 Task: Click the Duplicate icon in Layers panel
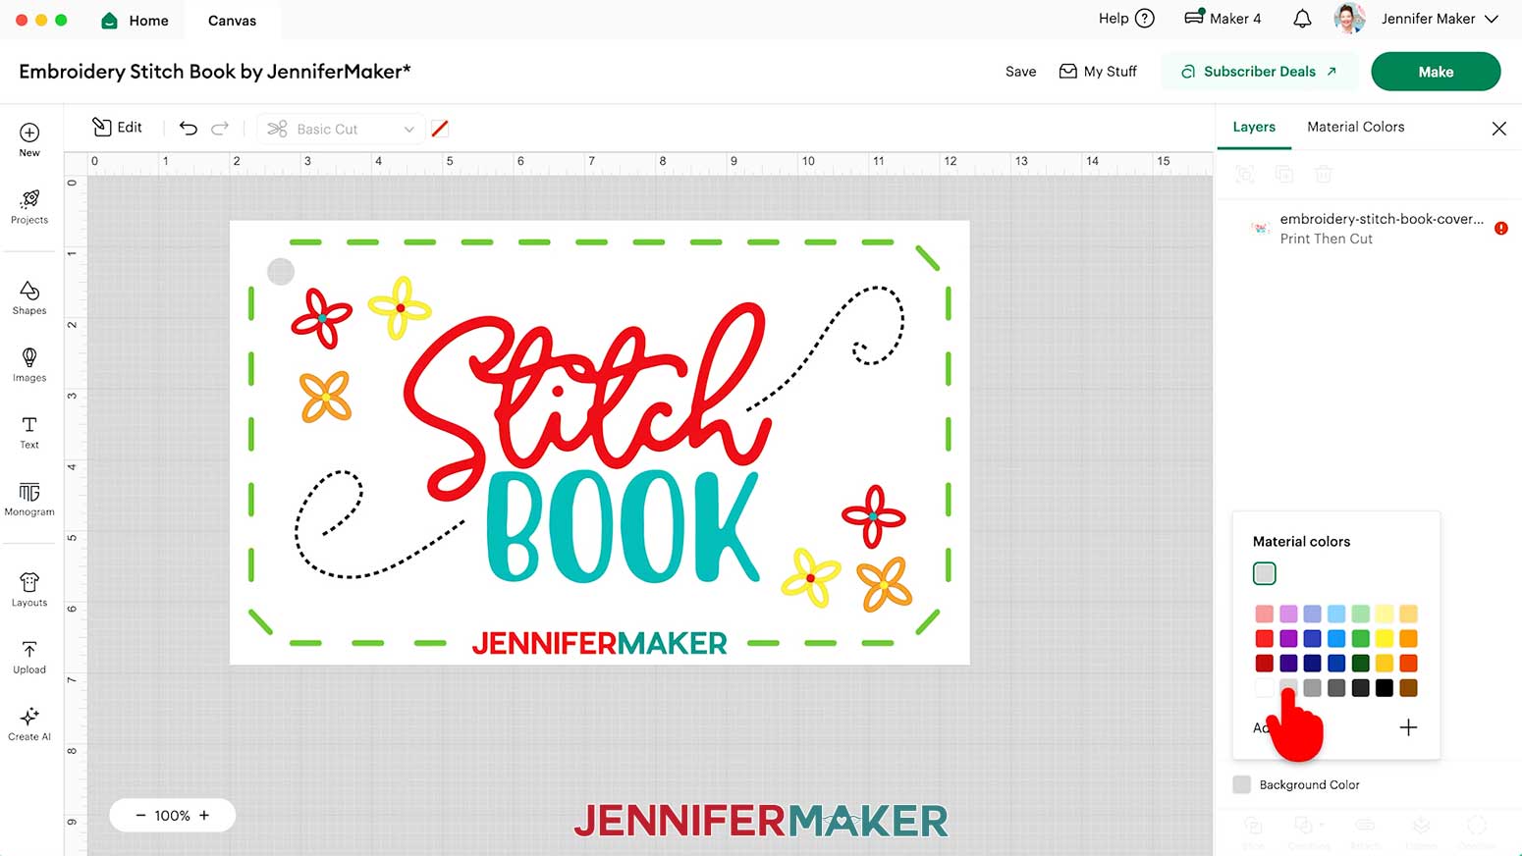(1284, 174)
